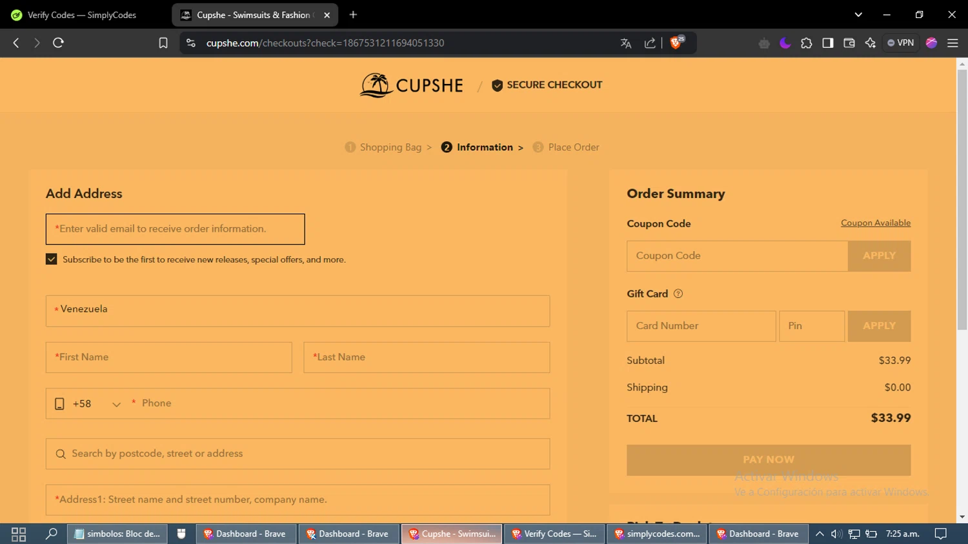Click the gift Card Number field
968x544 pixels.
[x=701, y=326]
